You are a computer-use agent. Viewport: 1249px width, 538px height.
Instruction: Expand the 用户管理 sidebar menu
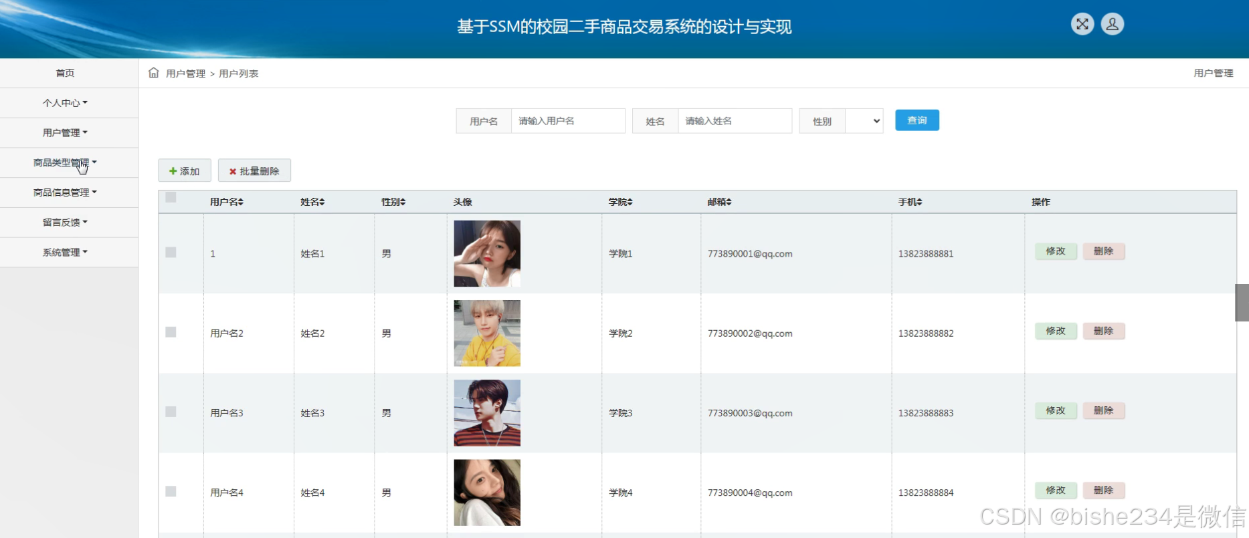[x=69, y=133]
